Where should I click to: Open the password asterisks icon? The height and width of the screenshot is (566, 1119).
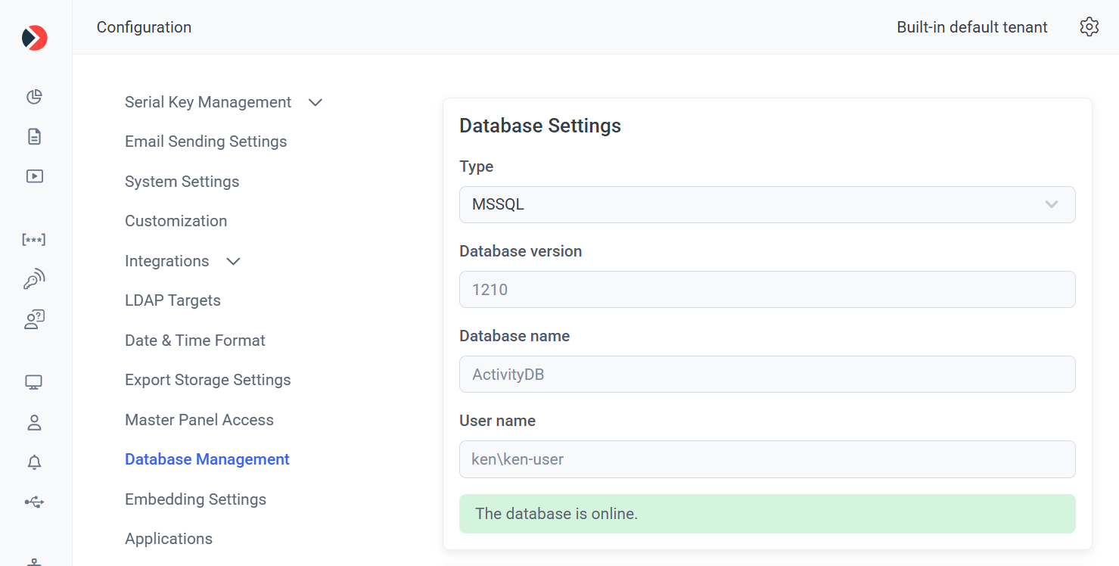click(x=34, y=240)
